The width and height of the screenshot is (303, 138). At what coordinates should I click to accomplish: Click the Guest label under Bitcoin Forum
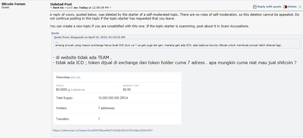click(x=5, y=7)
